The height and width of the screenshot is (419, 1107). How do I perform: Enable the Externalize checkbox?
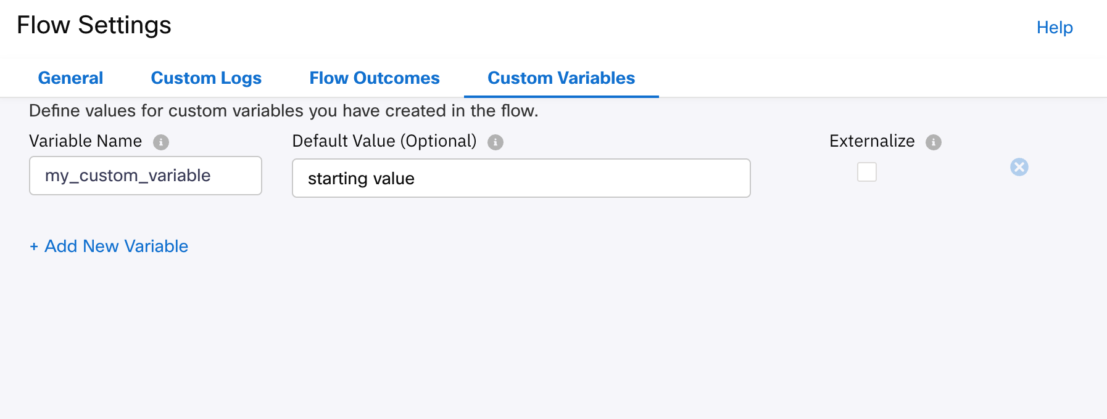(866, 172)
